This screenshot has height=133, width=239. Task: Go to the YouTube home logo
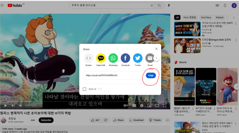click(15, 6)
